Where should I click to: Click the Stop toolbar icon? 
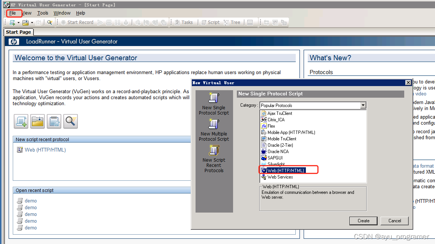point(109,22)
